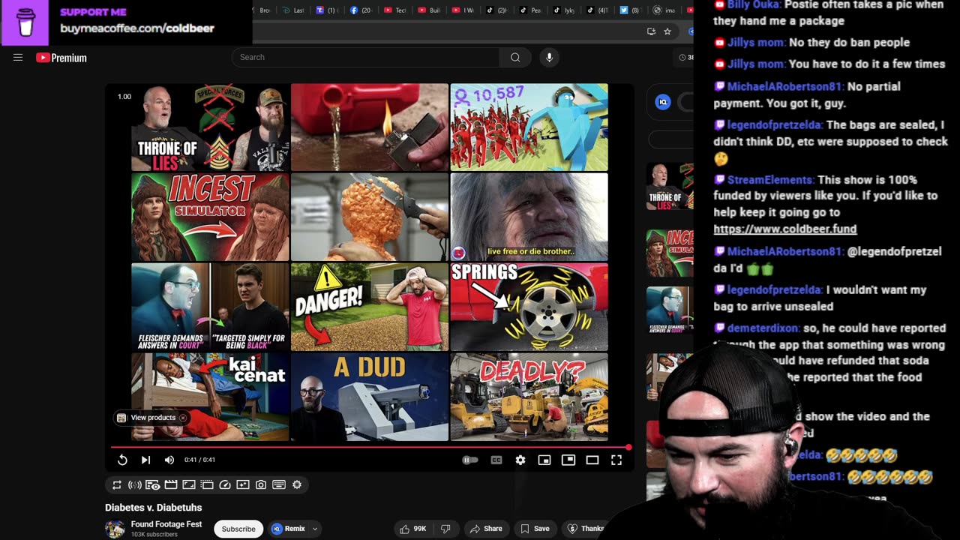Click the video title Diabetes v. Diabetuhs
Image resolution: width=960 pixels, height=540 pixels.
click(154, 508)
